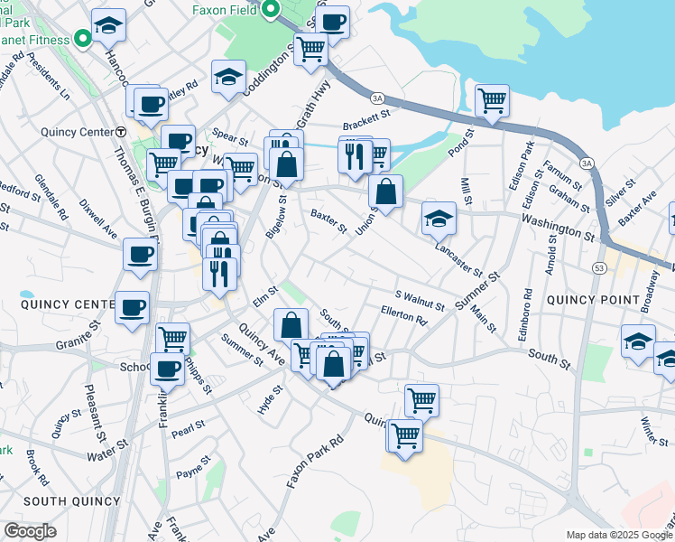Screen dimensions: 675x542
Task: Select the Planet Fitness green pin
Action: coord(83,39)
